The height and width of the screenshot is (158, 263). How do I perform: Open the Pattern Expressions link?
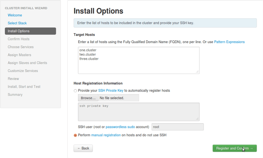(x=229, y=42)
